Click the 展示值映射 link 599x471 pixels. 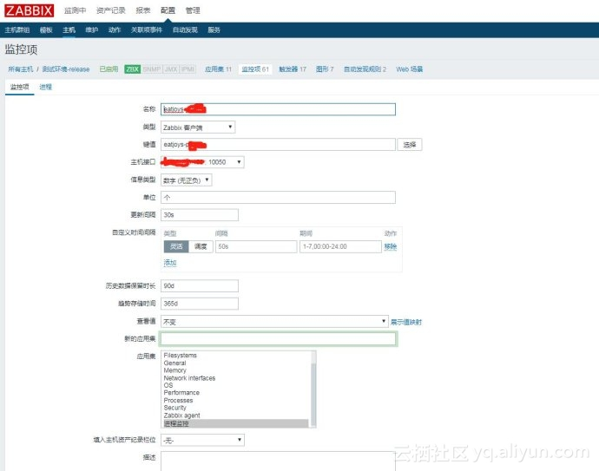[406, 322]
